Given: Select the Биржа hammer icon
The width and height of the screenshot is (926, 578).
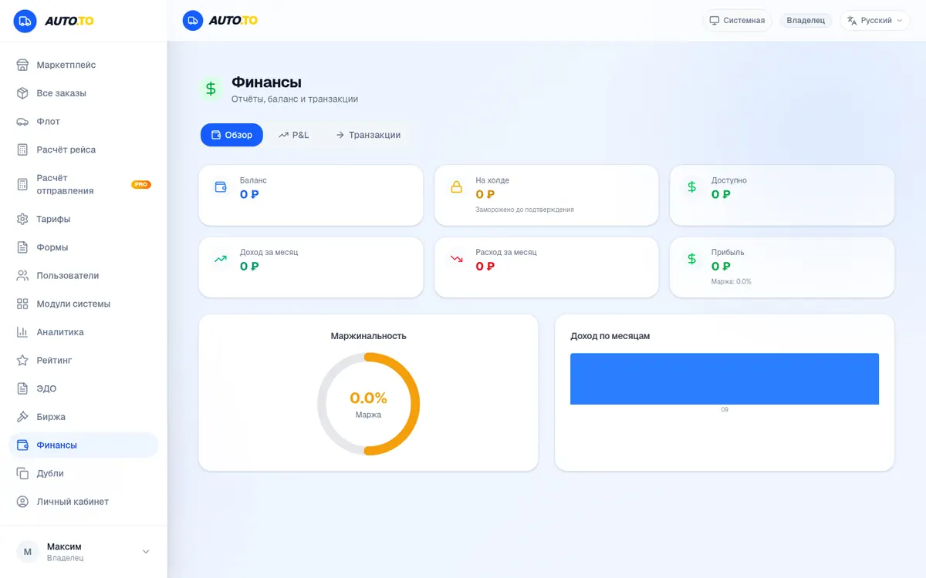Looking at the screenshot, I should point(22,417).
